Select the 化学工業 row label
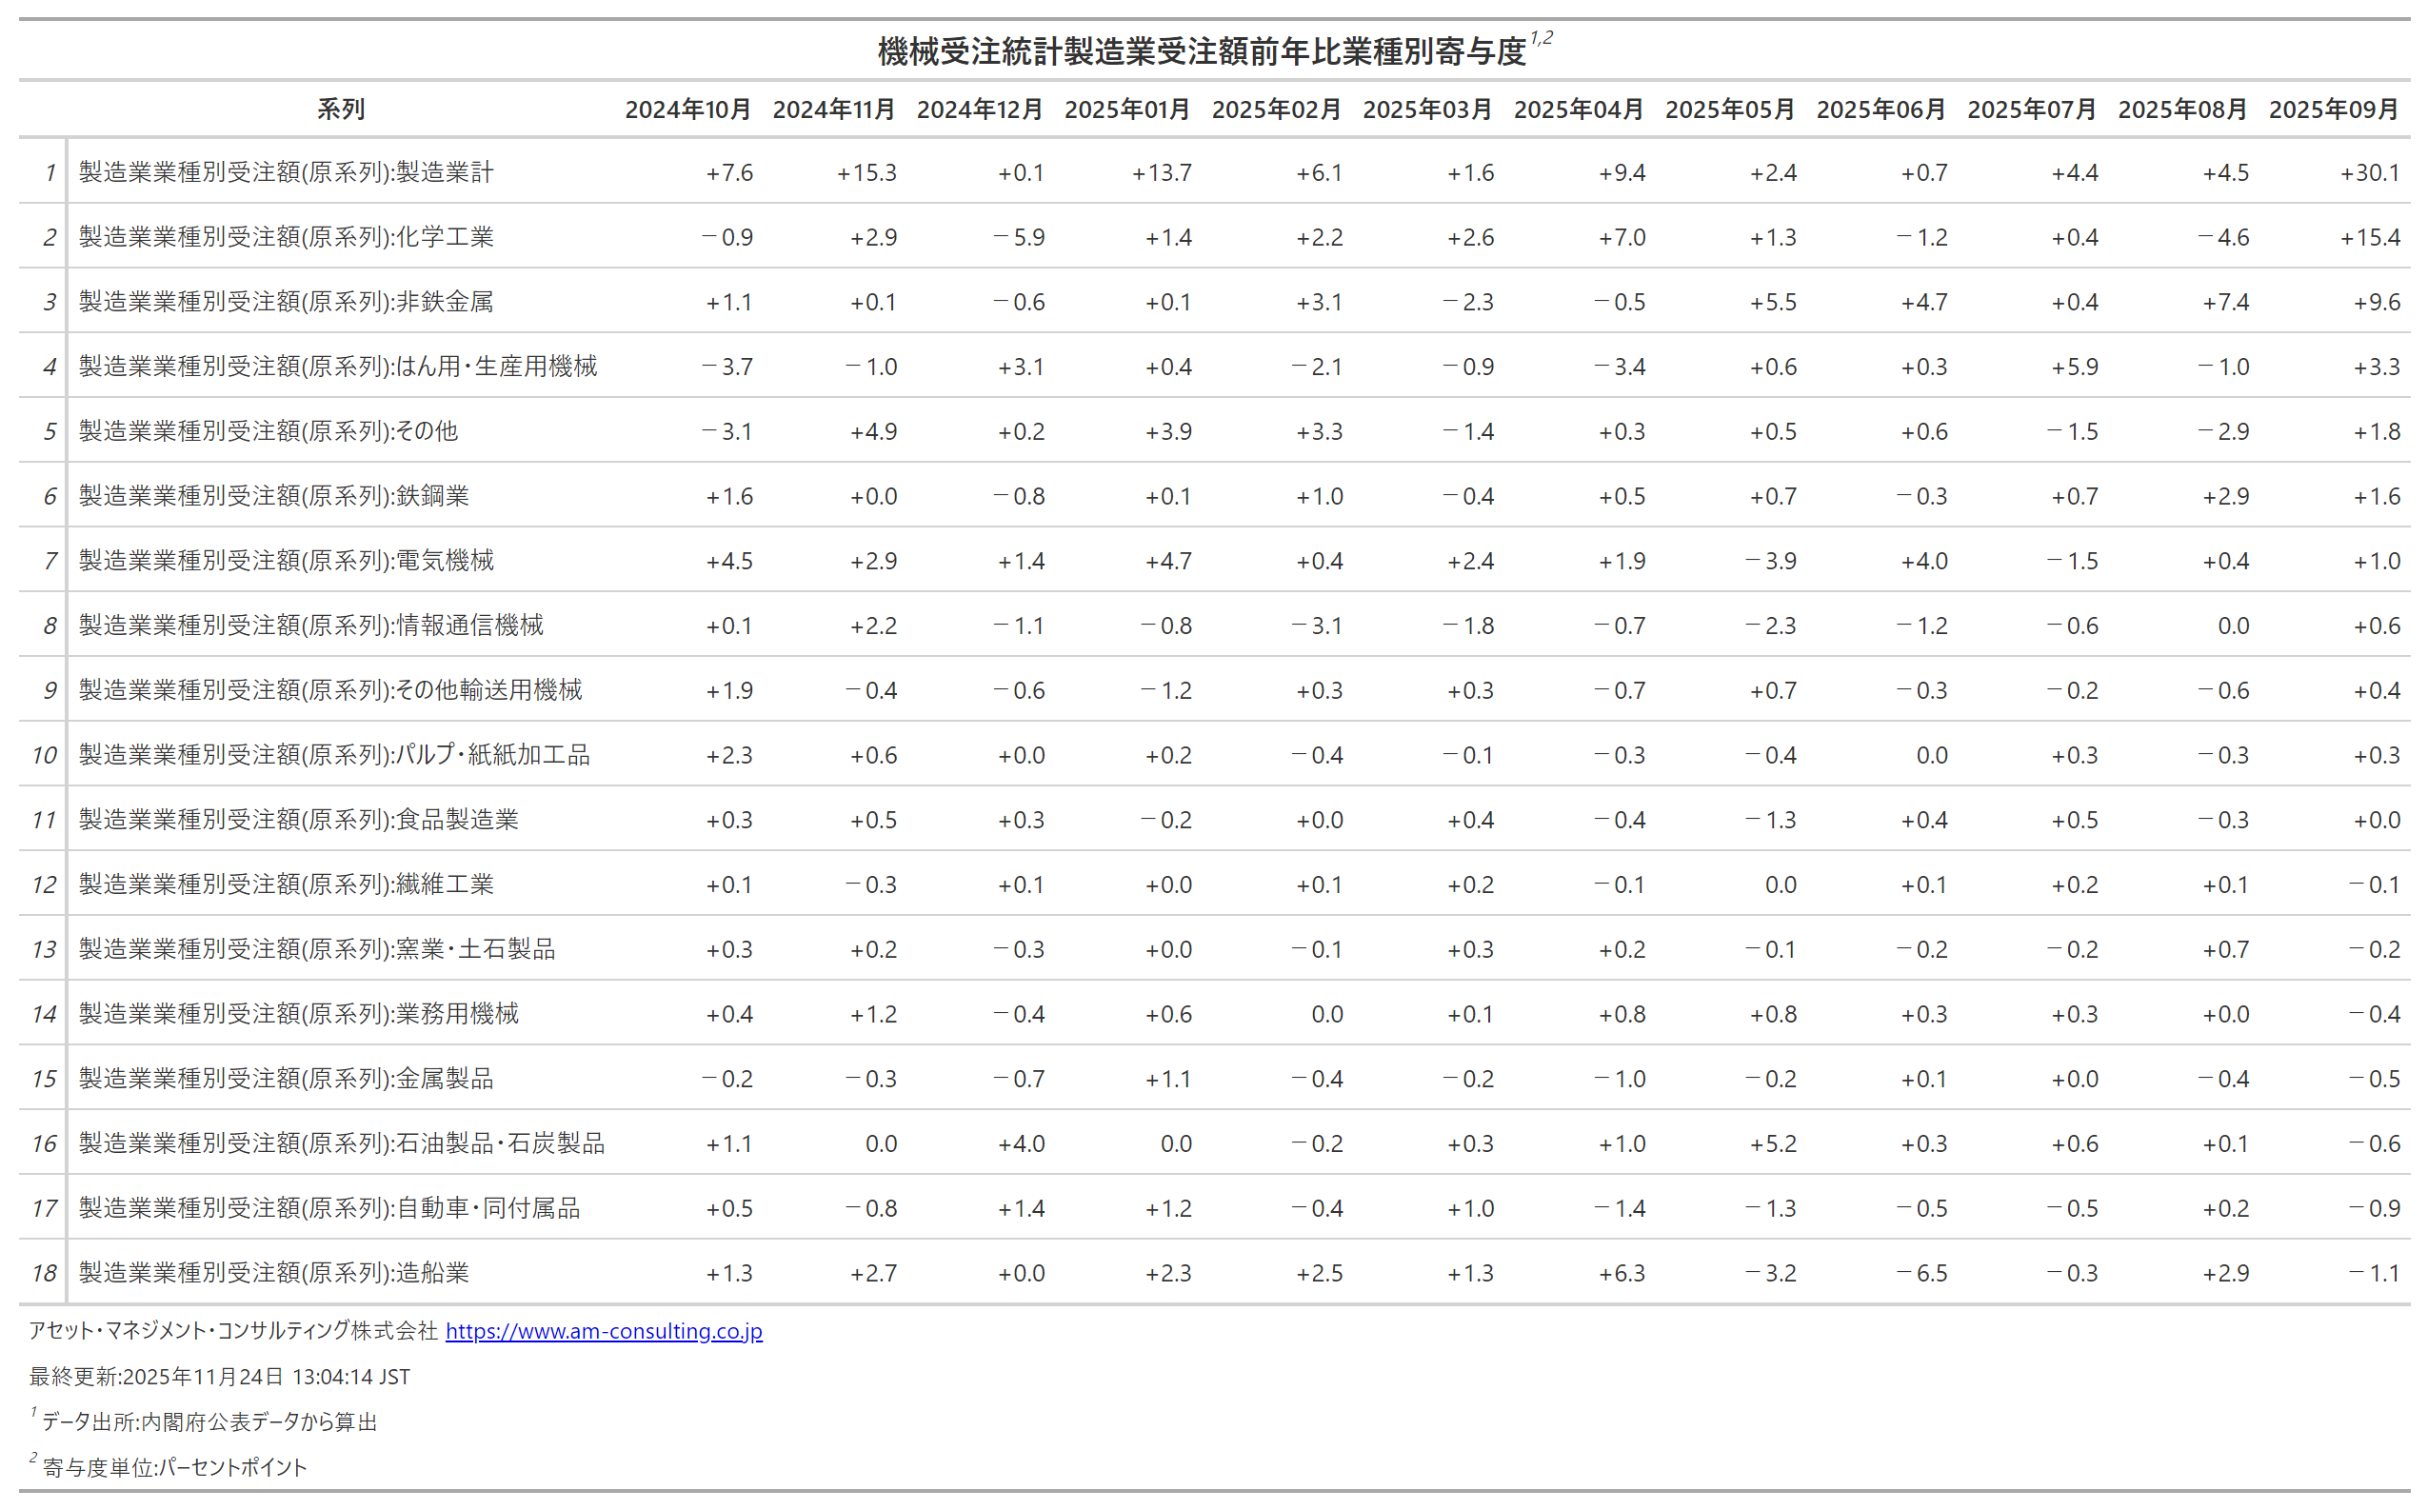This screenshot has height=1510, width=2428. coord(286,238)
